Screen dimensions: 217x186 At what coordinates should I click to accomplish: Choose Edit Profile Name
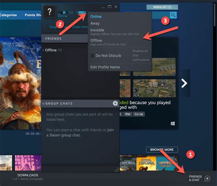[x=105, y=67]
